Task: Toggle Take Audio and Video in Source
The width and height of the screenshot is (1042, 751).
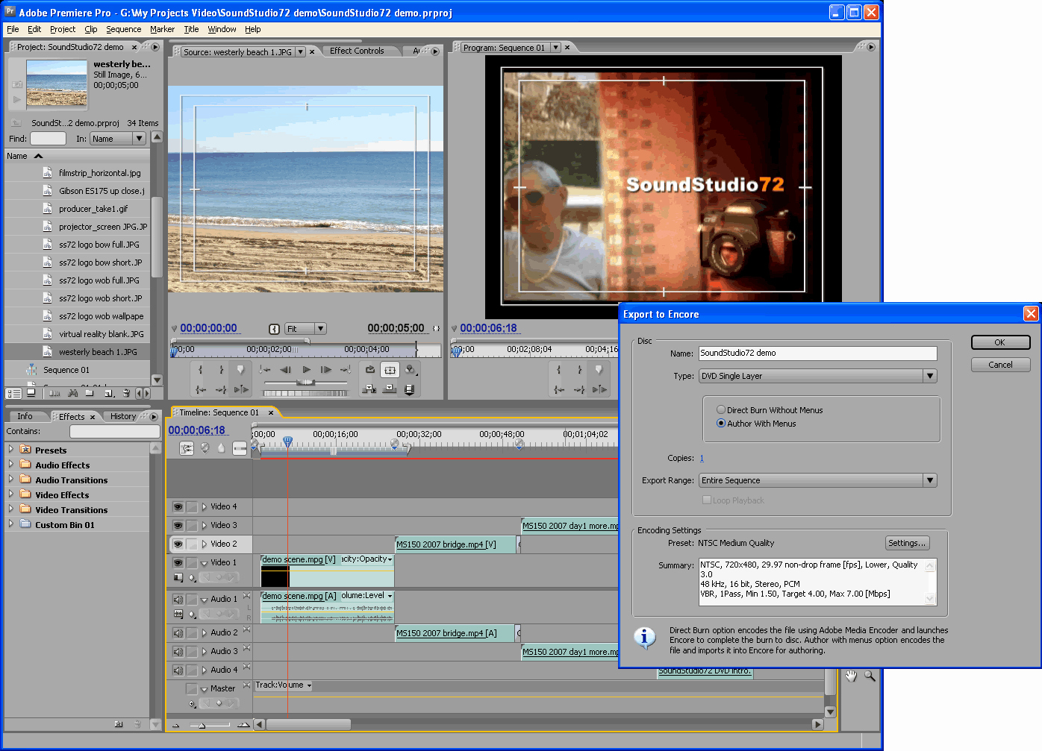Action: coord(409,389)
